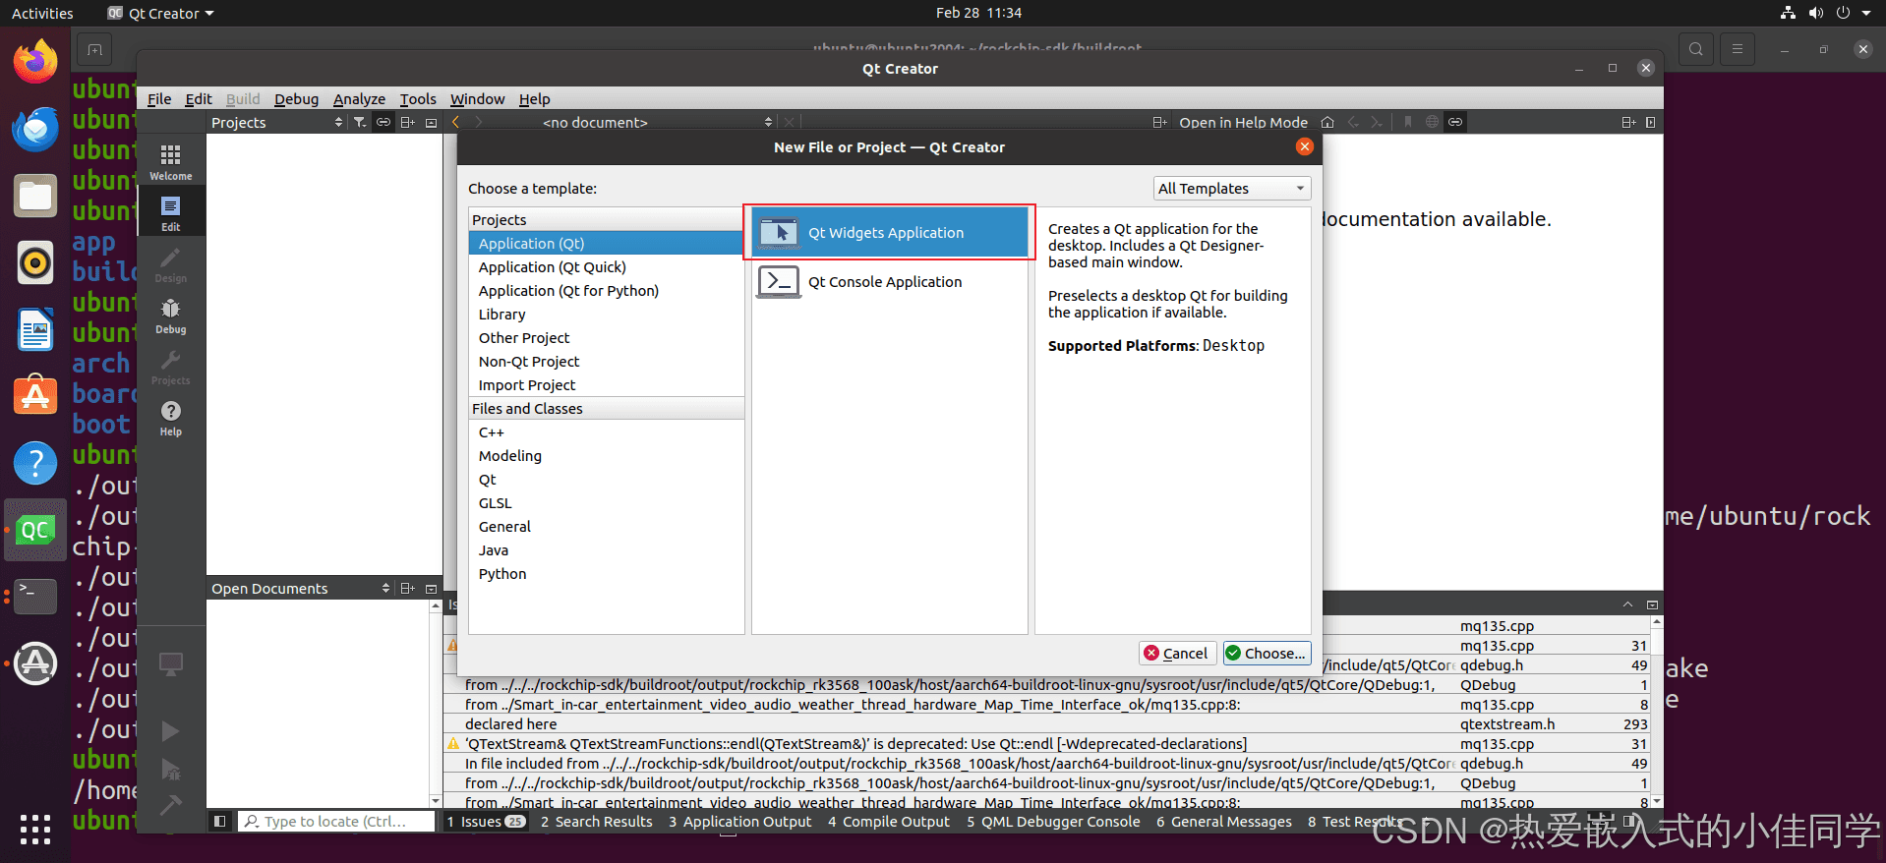Select Import Project category
This screenshot has width=1886, height=863.
click(x=607, y=384)
